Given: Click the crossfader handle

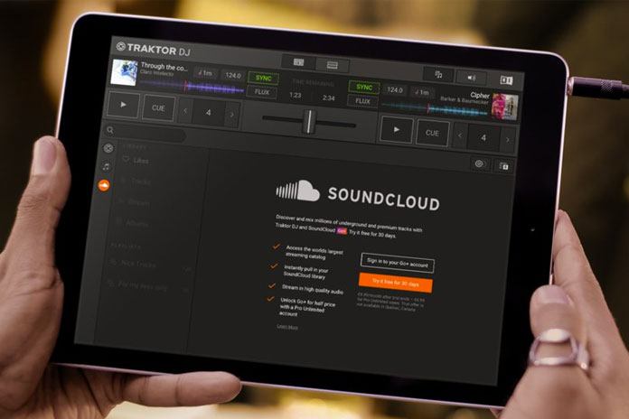Looking at the screenshot, I should [x=309, y=120].
